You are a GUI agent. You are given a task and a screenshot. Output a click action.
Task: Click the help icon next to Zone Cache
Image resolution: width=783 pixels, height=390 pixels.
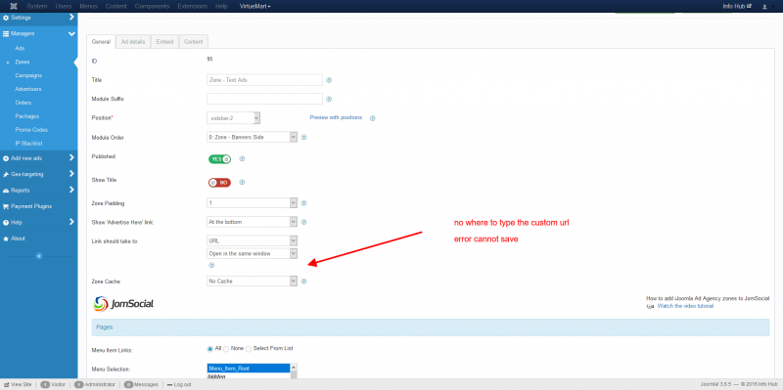[x=303, y=282]
